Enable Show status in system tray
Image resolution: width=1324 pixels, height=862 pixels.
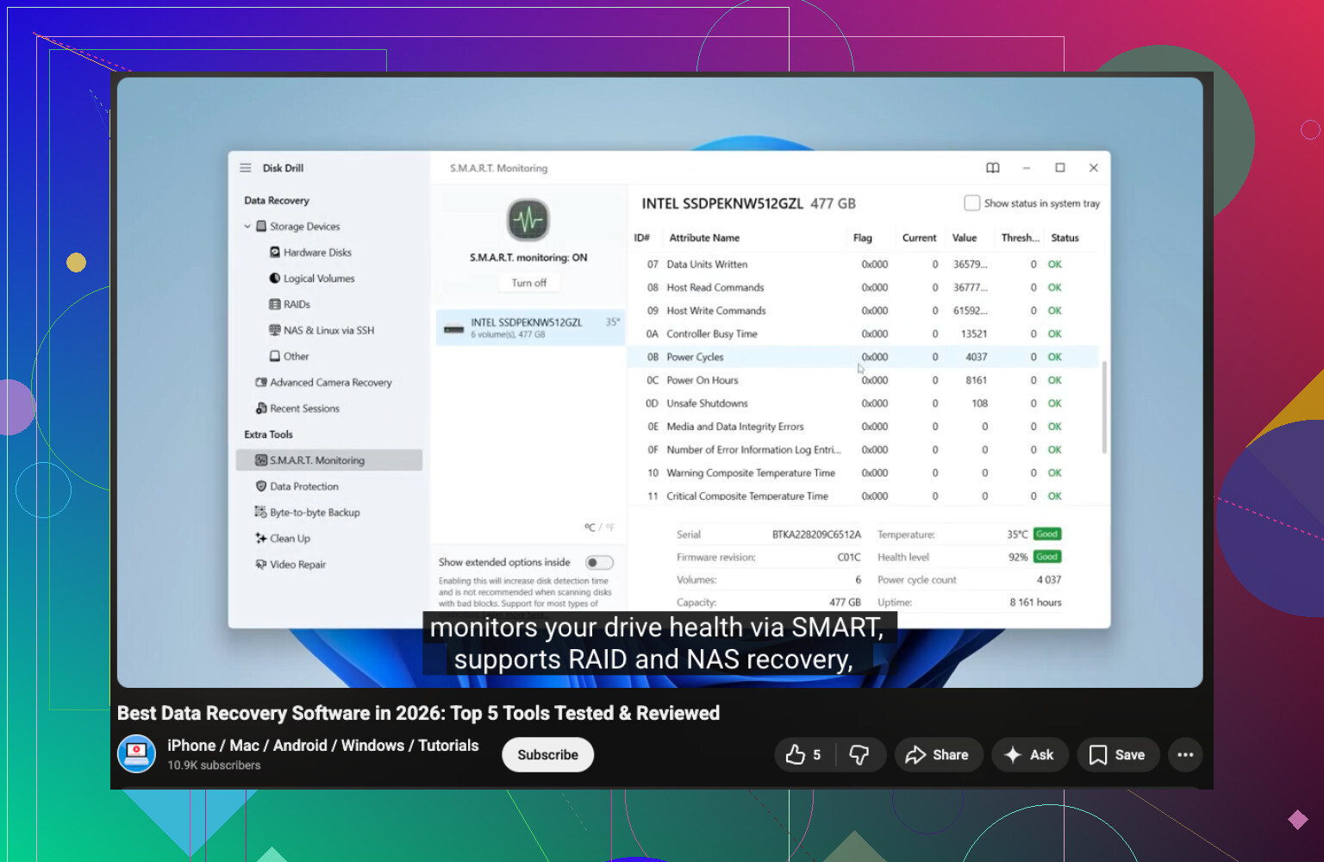point(972,203)
